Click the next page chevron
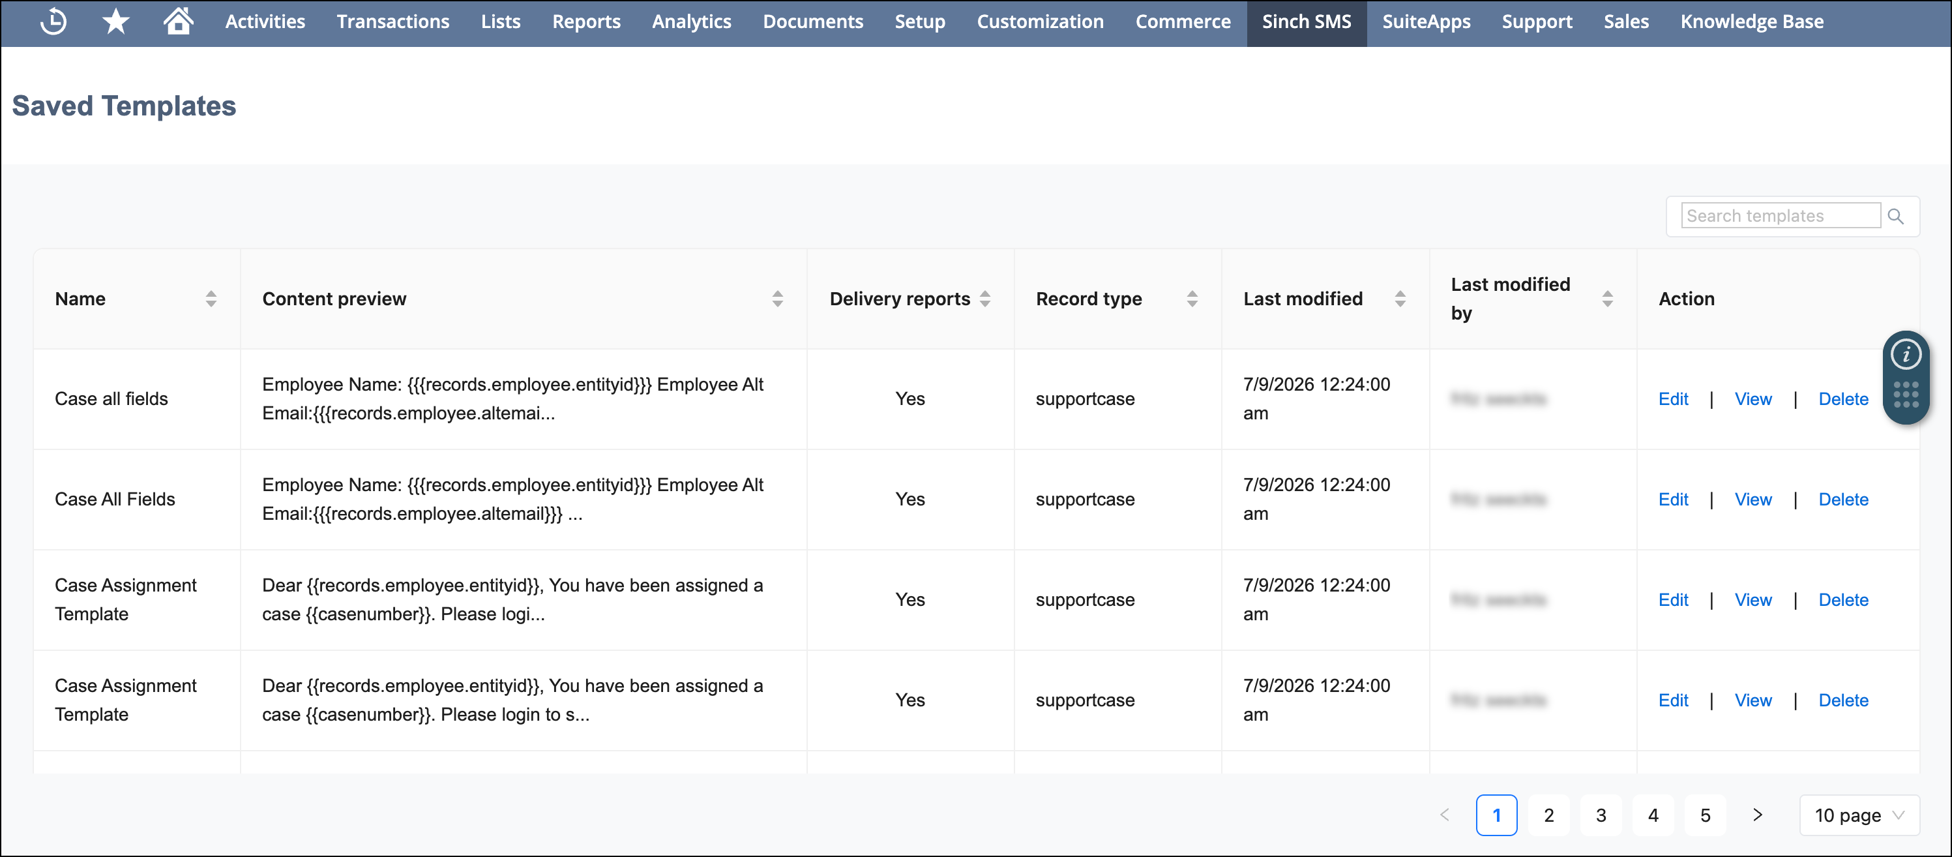Viewport: 1952px width, 857px height. (1757, 815)
